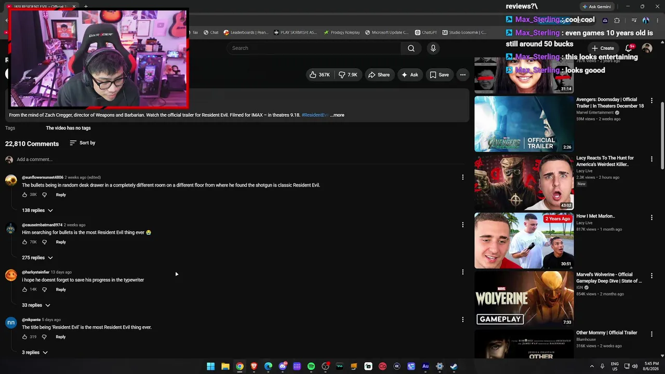Like the video with 367K likes
The image size is (665, 374).
click(x=320, y=75)
